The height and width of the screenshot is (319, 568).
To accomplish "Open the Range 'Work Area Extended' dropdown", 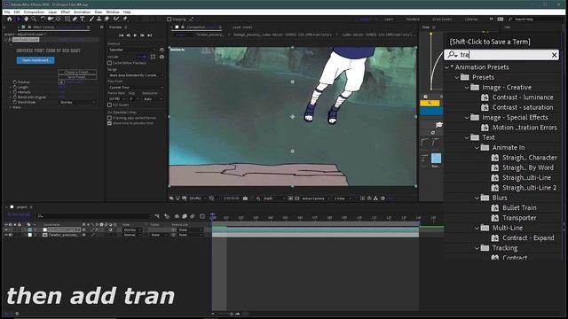I will [136, 75].
